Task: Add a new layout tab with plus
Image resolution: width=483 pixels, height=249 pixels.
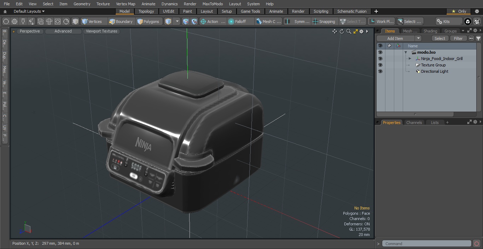Action: click(376, 11)
